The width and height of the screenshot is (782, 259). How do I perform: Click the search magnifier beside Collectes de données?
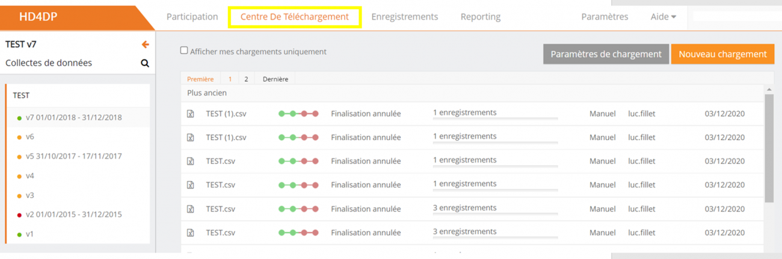pyautogui.click(x=145, y=63)
